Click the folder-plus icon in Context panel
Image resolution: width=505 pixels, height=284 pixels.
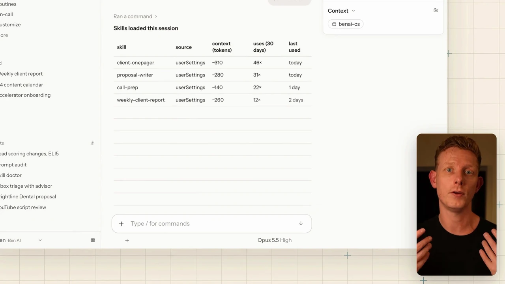coord(436,11)
